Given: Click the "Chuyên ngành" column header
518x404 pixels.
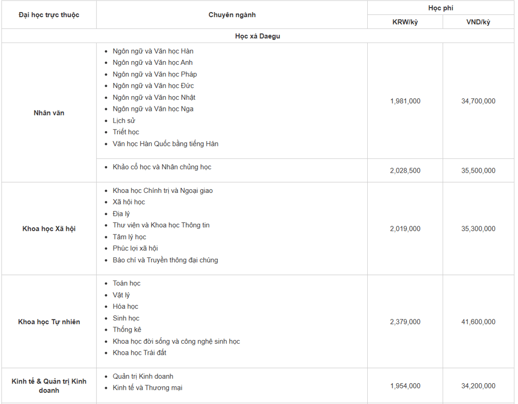Looking at the screenshot, I should pos(232,15).
